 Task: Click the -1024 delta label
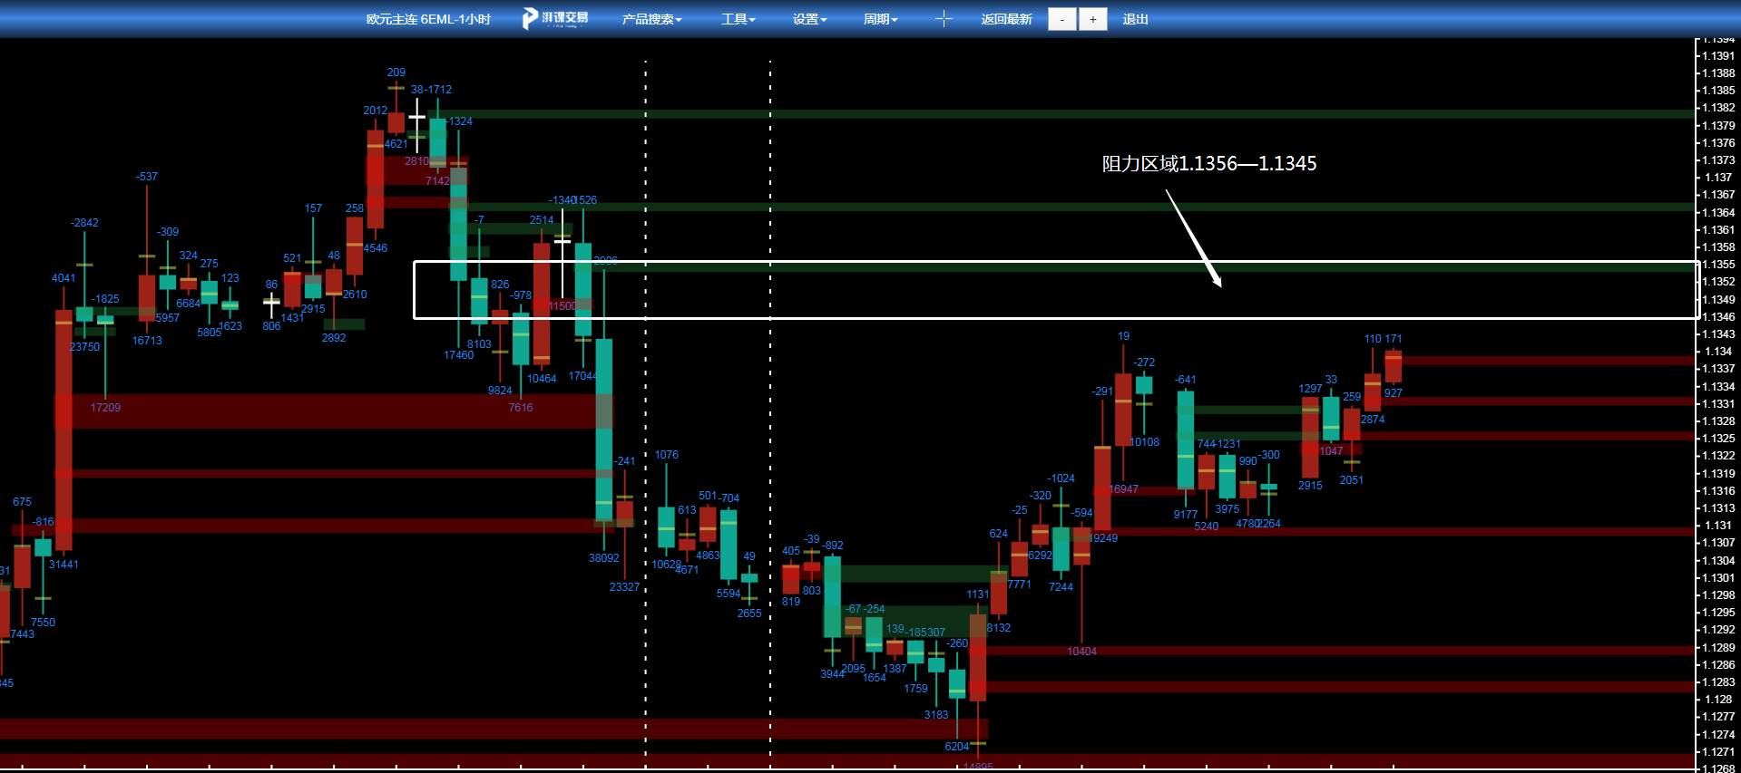(1061, 478)
